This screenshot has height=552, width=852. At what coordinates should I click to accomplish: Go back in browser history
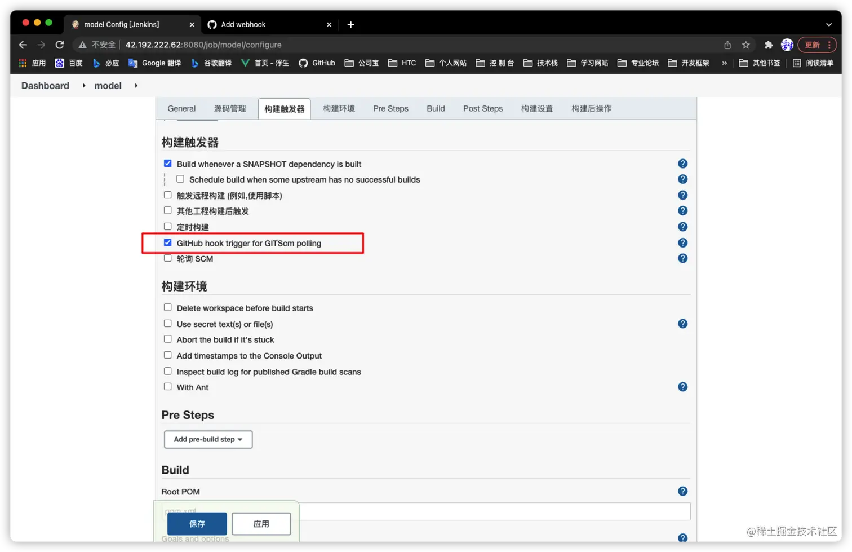point(23,45)
